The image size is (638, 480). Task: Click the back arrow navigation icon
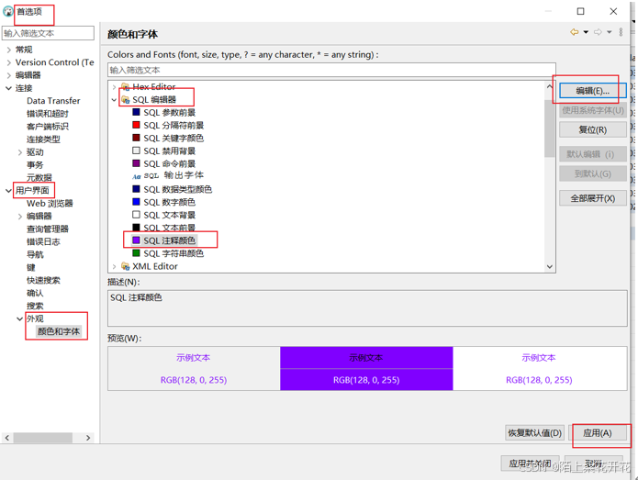coord(574,32)
